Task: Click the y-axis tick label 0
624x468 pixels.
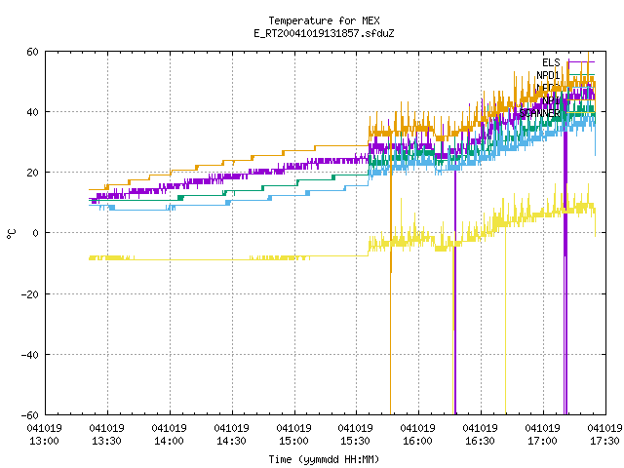Action: (x=35, y=233)
